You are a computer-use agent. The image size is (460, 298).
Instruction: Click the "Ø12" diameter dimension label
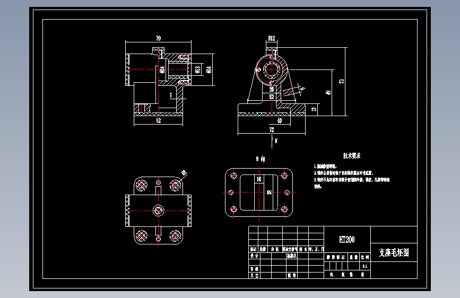pos(272,38)
